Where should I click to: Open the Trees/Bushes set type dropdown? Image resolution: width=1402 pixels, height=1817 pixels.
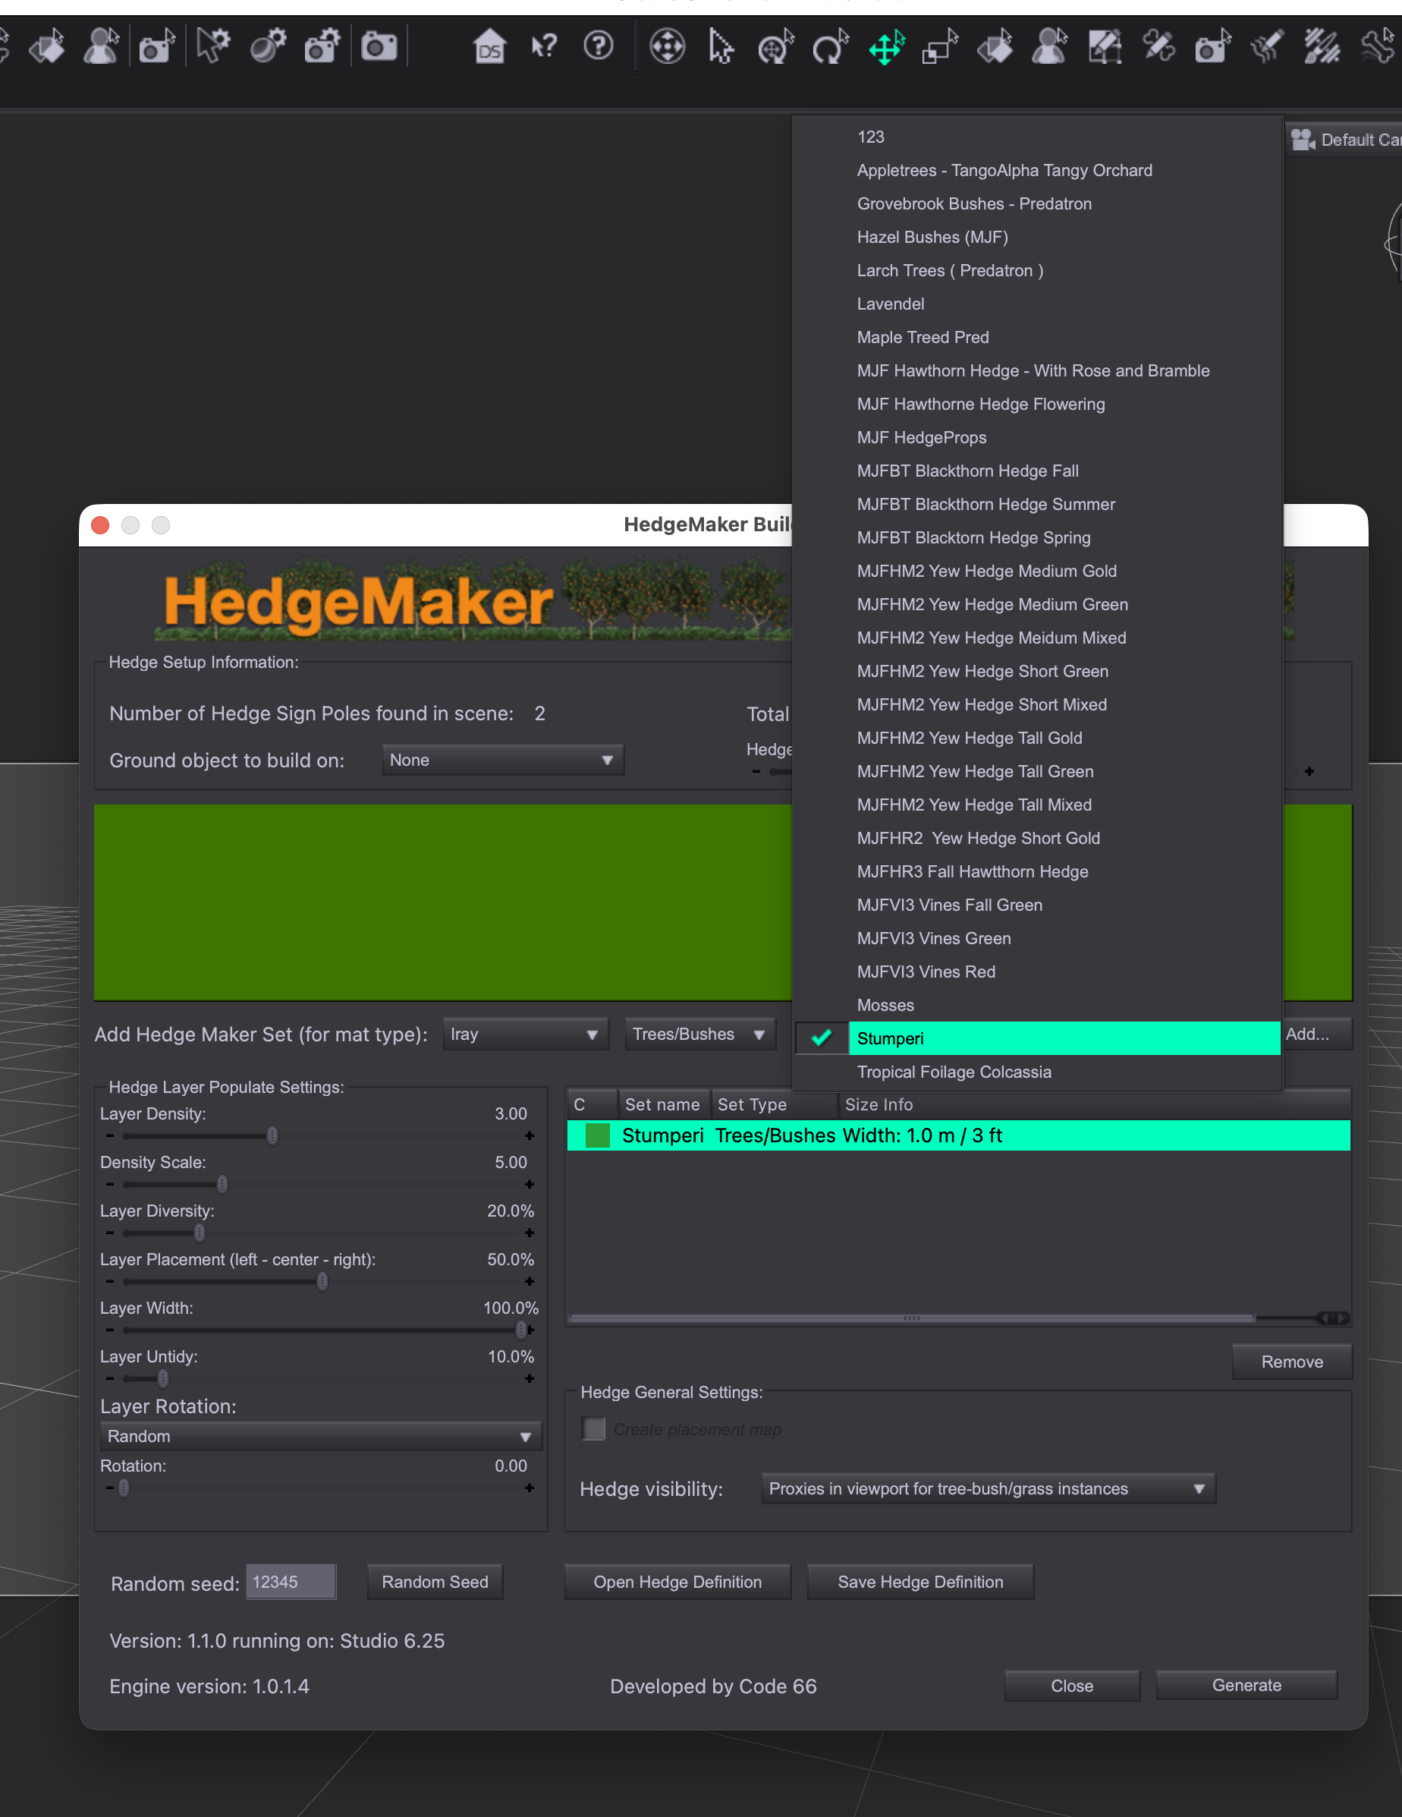(700, 1034)
